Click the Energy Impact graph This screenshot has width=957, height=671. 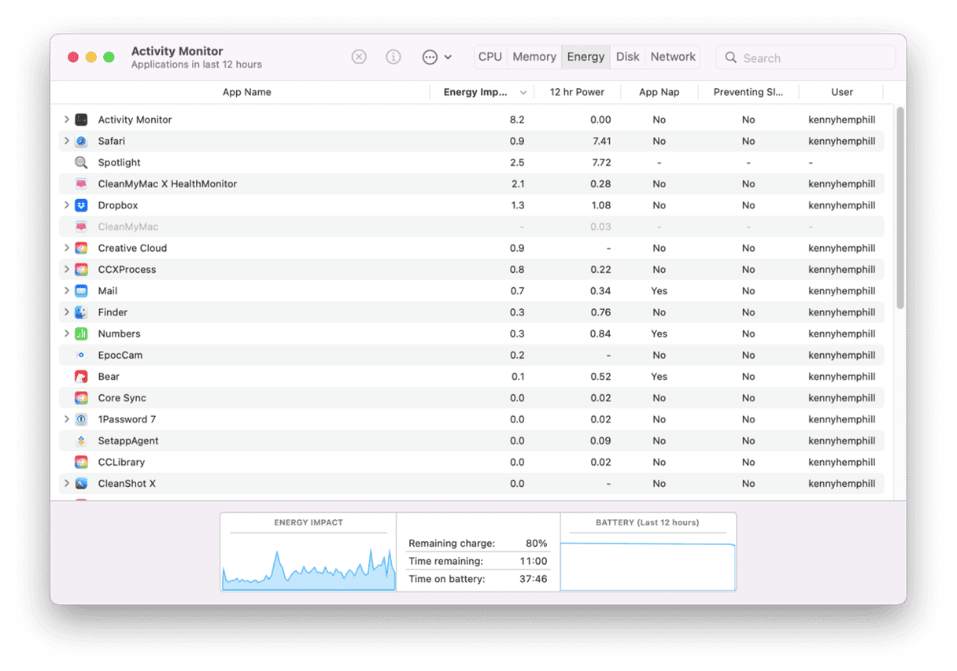[x=309, y=562]
